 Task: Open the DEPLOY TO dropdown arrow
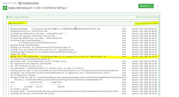(152, 6)
